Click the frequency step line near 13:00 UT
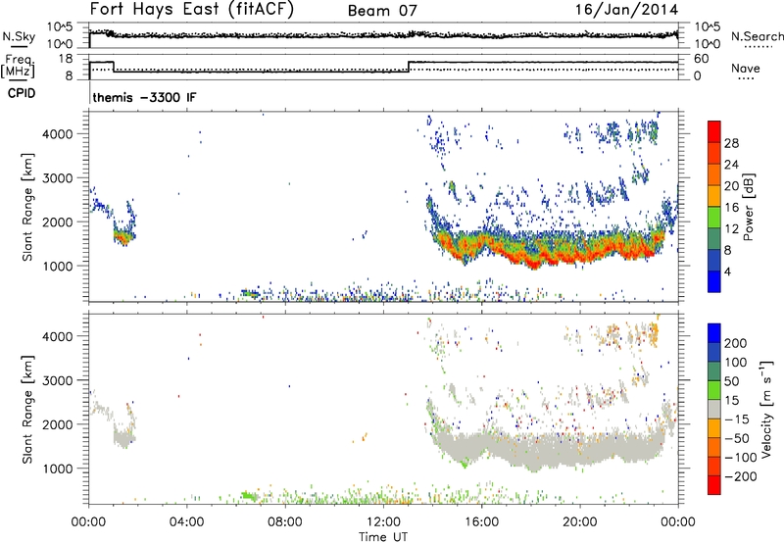The image size is (784, 543). tap(409, 67)
